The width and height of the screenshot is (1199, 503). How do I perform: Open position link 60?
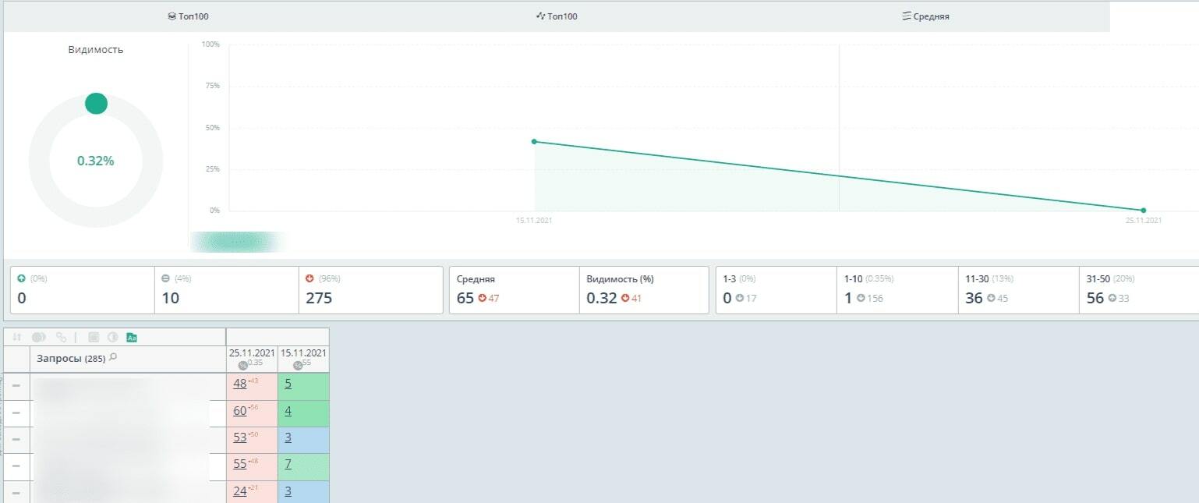pos(239,411)
